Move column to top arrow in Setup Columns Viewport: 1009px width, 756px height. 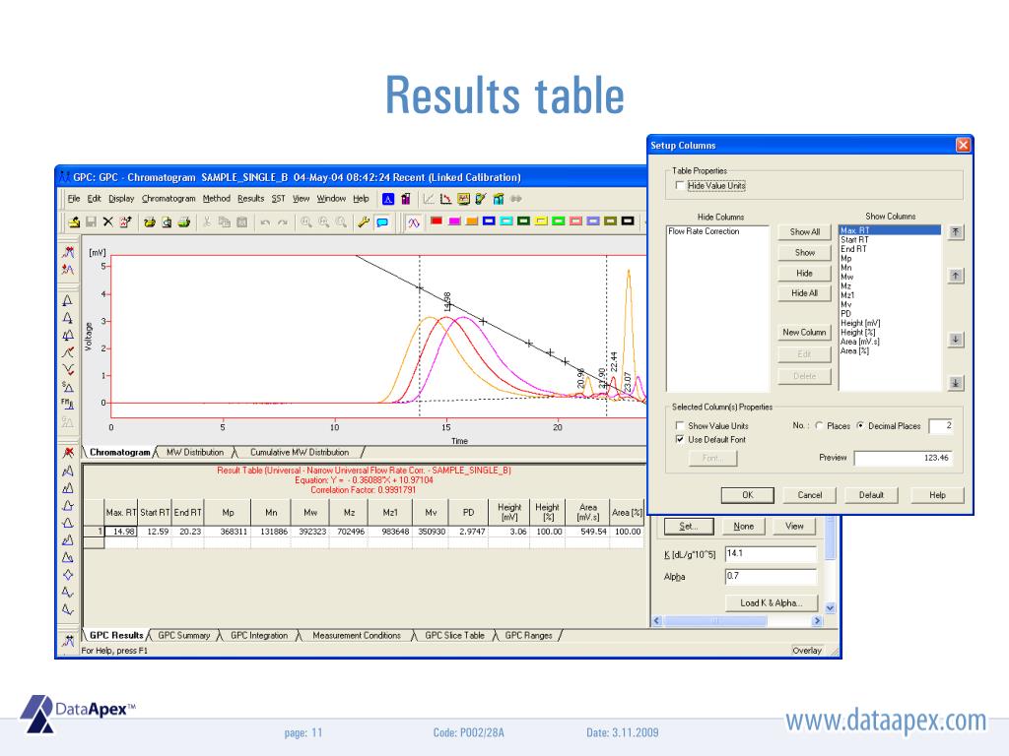956,232
